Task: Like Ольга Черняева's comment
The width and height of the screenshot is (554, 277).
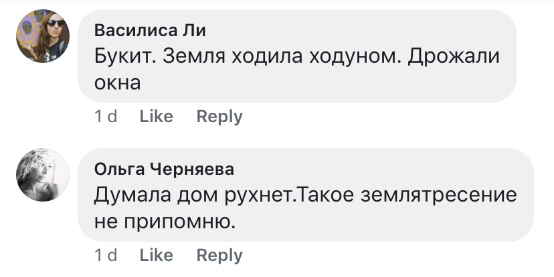Action: coord(156,255)
